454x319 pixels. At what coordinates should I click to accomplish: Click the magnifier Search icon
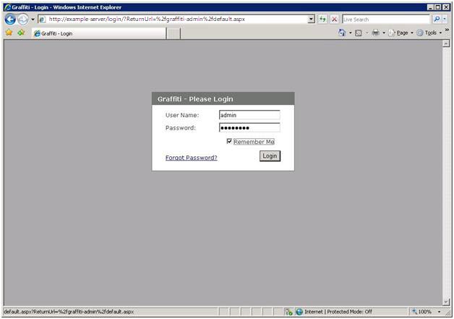point(437,20)
